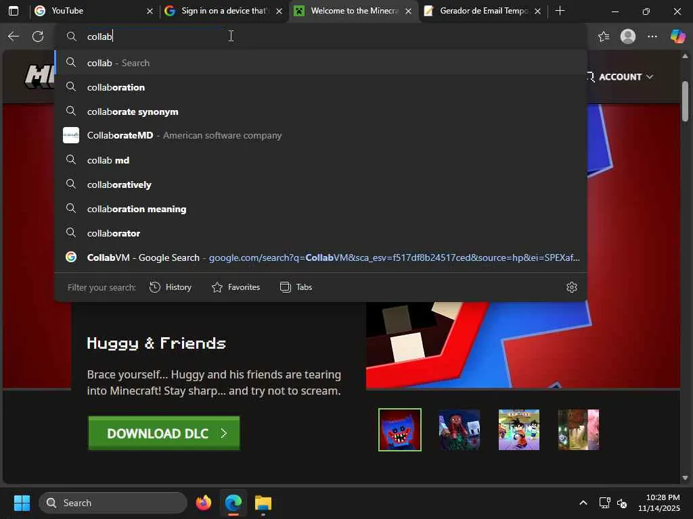The image size is (693, 519).
Task: Click the Minecraft logo on the page
Action: 40,77
